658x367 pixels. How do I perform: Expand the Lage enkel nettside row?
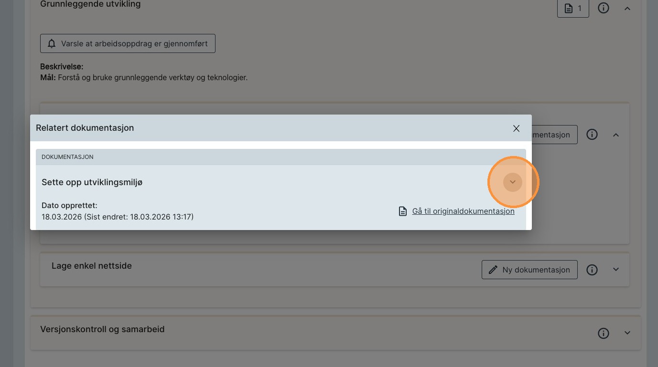tap(616, 270)
